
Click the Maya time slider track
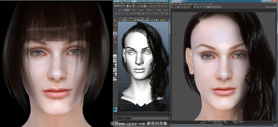[141, 114]
